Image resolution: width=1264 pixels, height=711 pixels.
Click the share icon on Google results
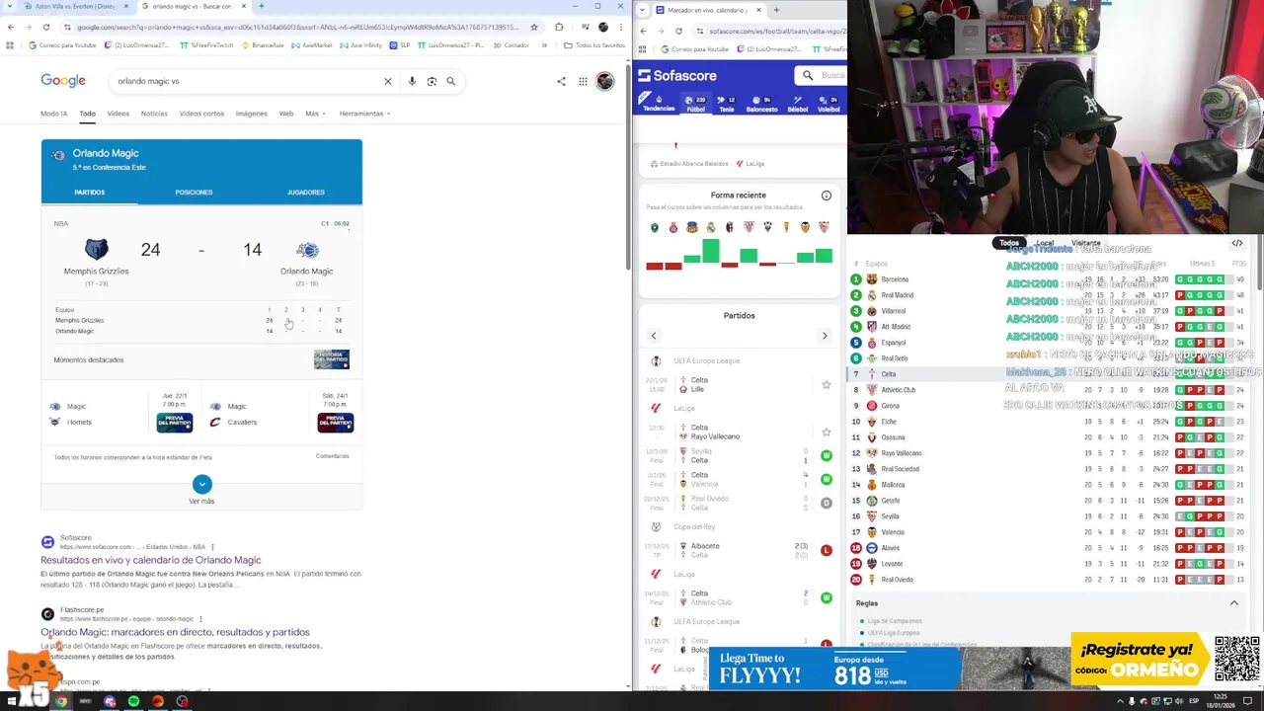(x=561, y=81)
